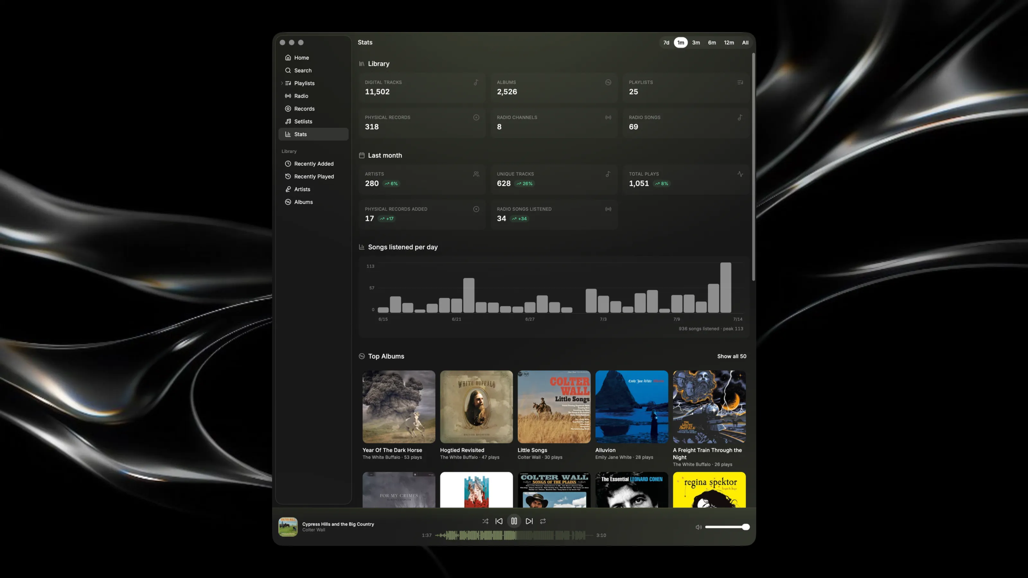The image size is (1028, 578).
Task: Click vinyl icon on Physical Records card
Action: point(476,118)
